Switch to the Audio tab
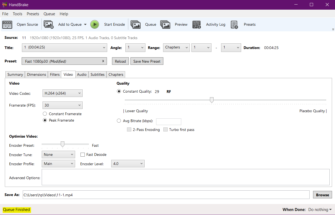The image size is (335, 215). point(82,74)
